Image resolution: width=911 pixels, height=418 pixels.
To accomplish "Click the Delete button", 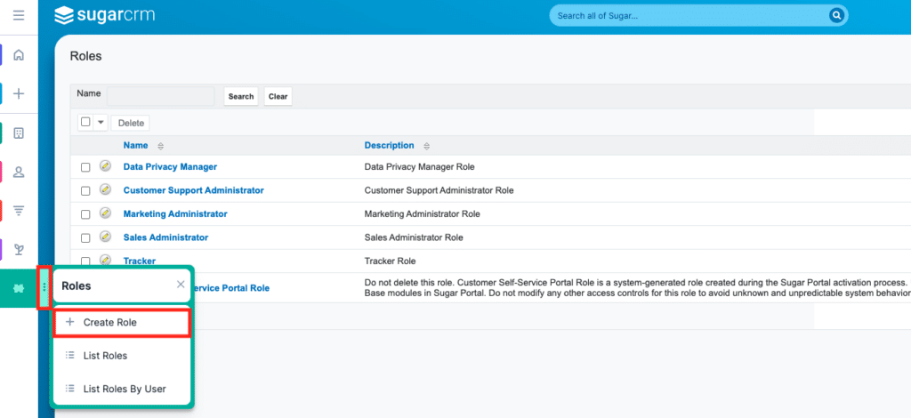I will (131, 123).
